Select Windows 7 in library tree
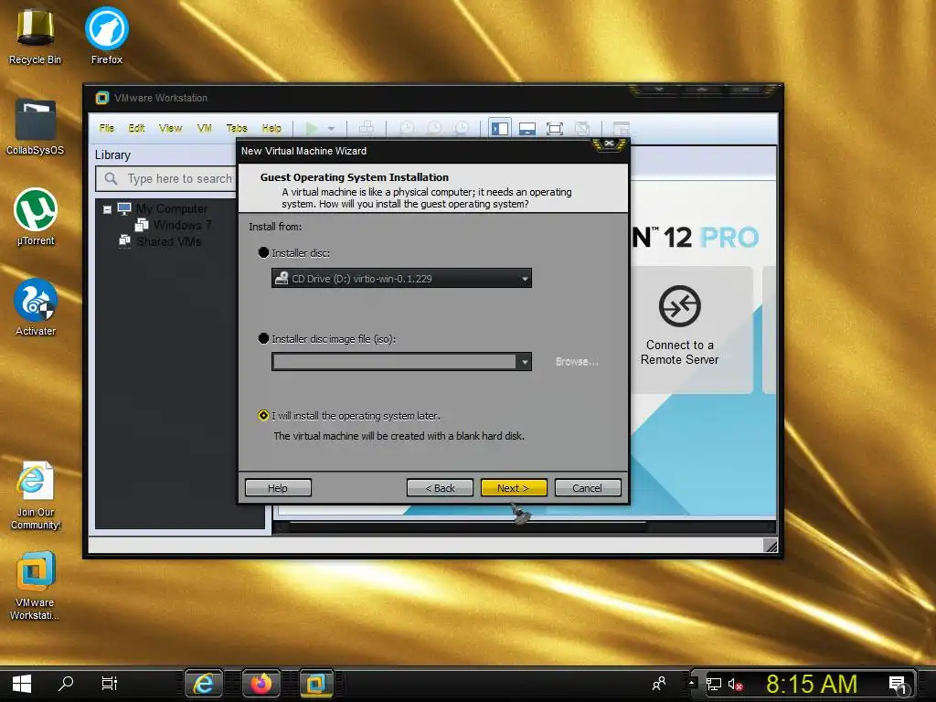The height and width of the screenshot is (702, 936). (x=182, y=225)
